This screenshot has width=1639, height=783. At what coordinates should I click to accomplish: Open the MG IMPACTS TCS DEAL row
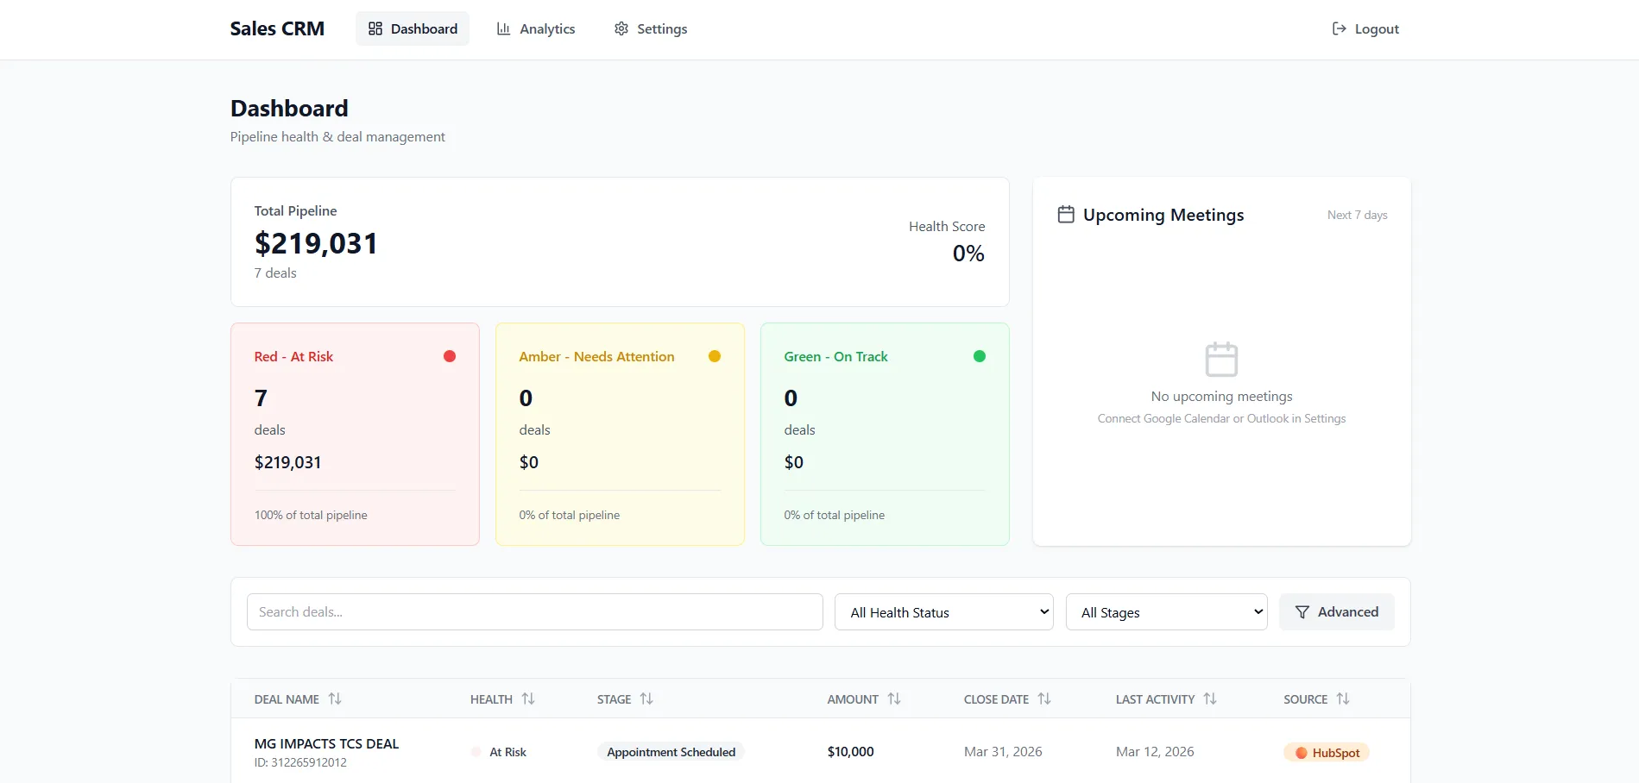tap(821, 752)
